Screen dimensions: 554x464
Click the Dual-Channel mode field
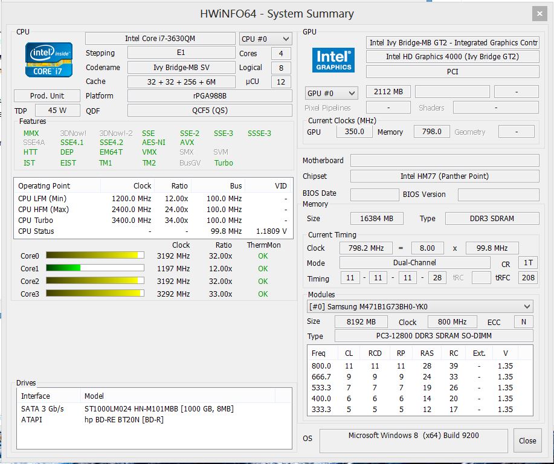click(x=415, y=263)
